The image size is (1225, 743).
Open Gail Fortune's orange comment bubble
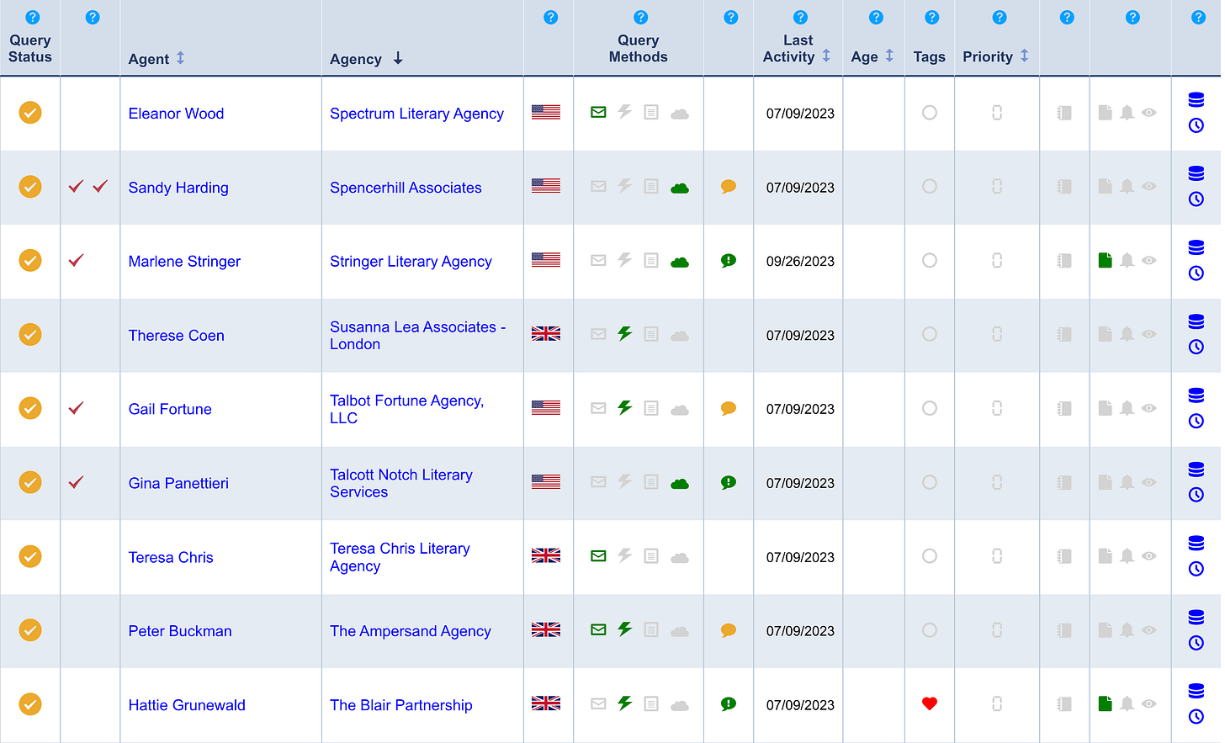[729, 409]
